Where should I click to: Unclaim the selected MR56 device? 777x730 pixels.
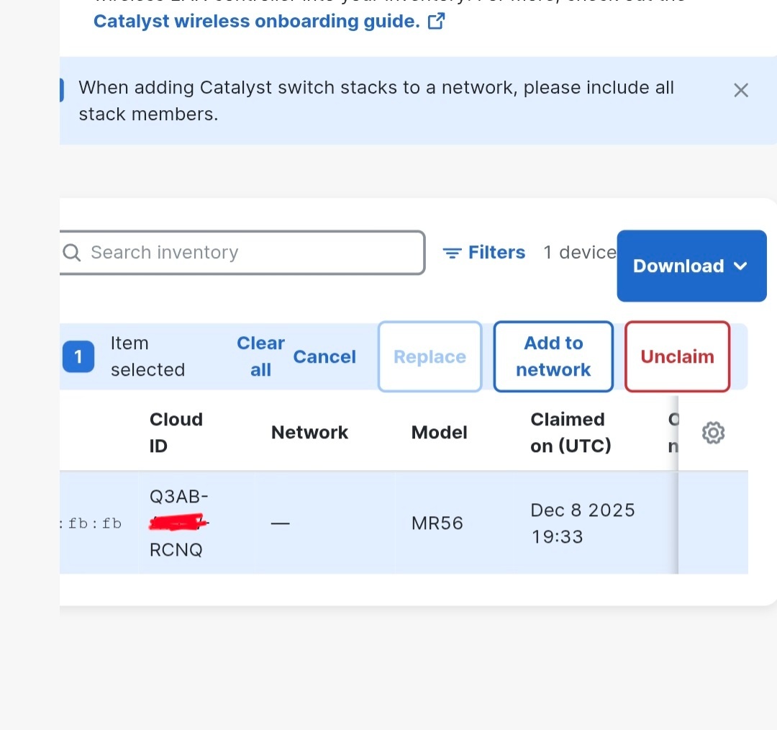click(676, 356)
